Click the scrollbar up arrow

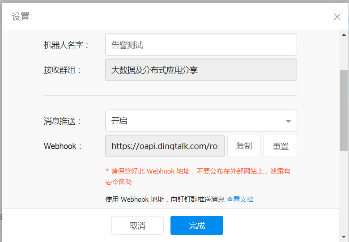[344, 35]
